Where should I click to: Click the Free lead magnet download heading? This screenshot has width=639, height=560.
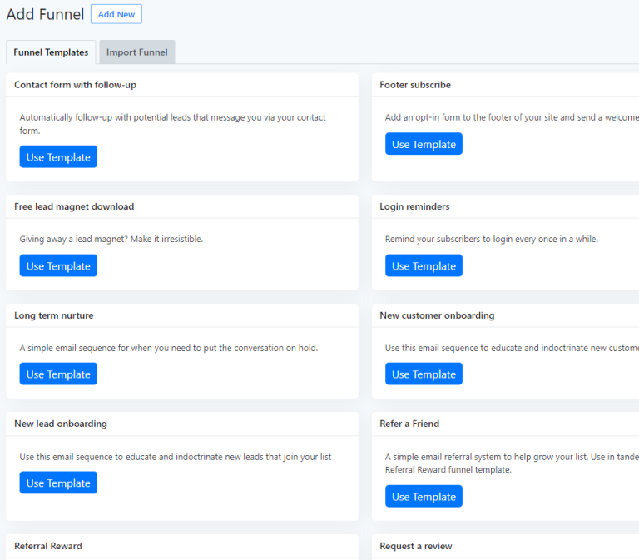74,206
